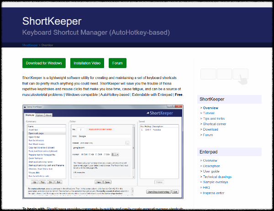Click the browse '...' button beside Param

click(127, 143)
